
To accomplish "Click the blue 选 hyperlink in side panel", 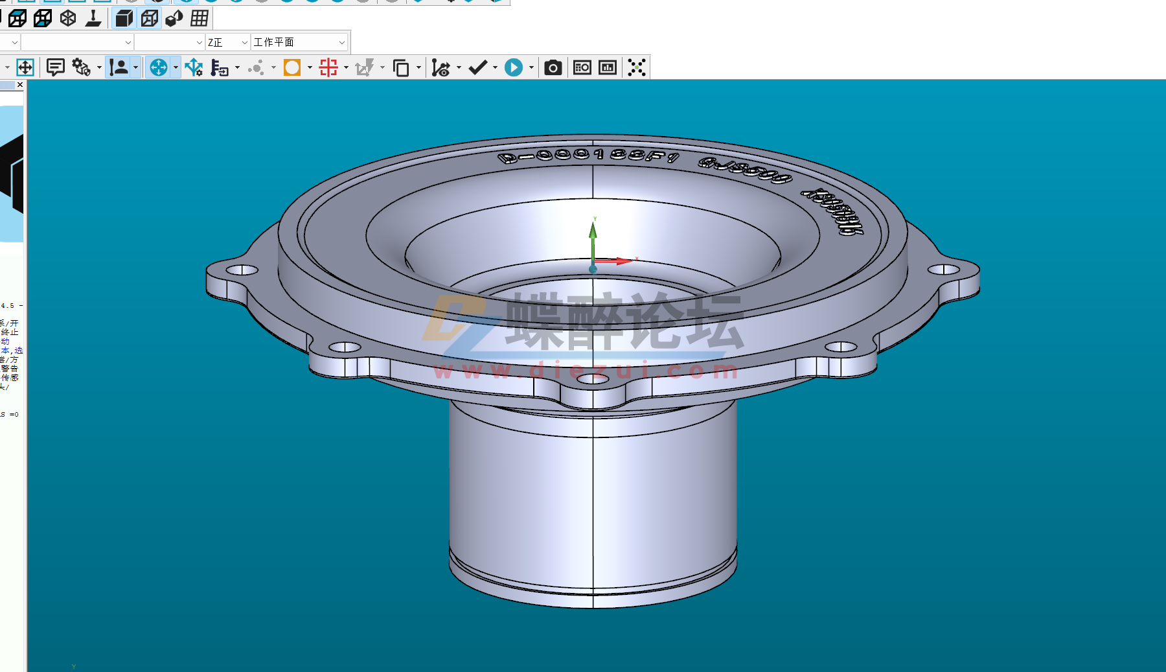I will tap(19, 350).
